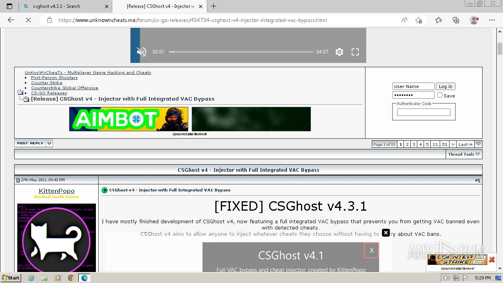Go to thread page 51
503x283 pixels.
[444, 144]
